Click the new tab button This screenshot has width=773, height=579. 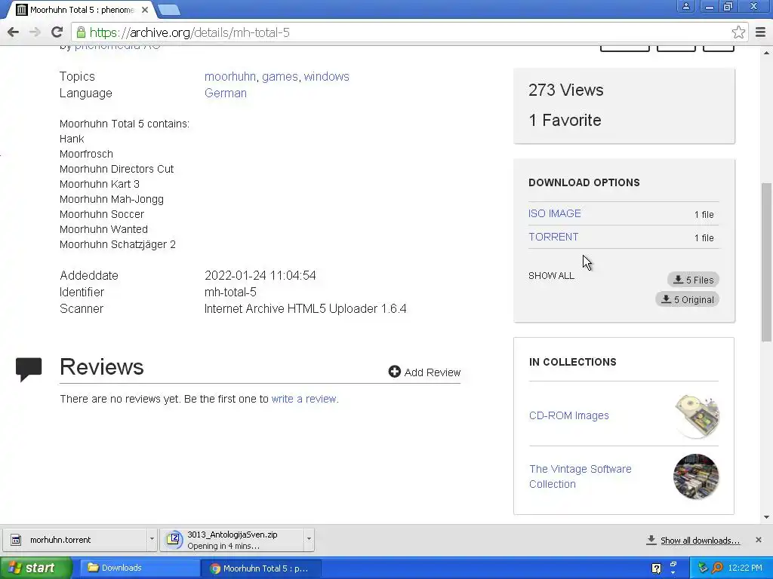[169, 10]
